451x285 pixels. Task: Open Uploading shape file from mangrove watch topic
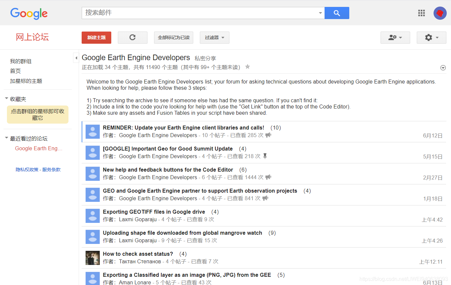pos(182,233)
